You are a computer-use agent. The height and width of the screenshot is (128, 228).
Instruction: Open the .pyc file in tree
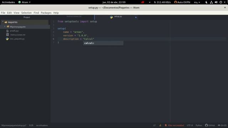[14, 31]
